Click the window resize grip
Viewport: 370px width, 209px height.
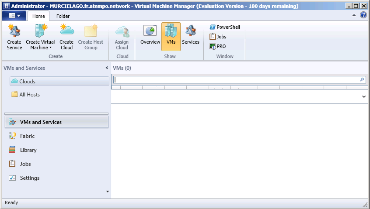point(365,204)
